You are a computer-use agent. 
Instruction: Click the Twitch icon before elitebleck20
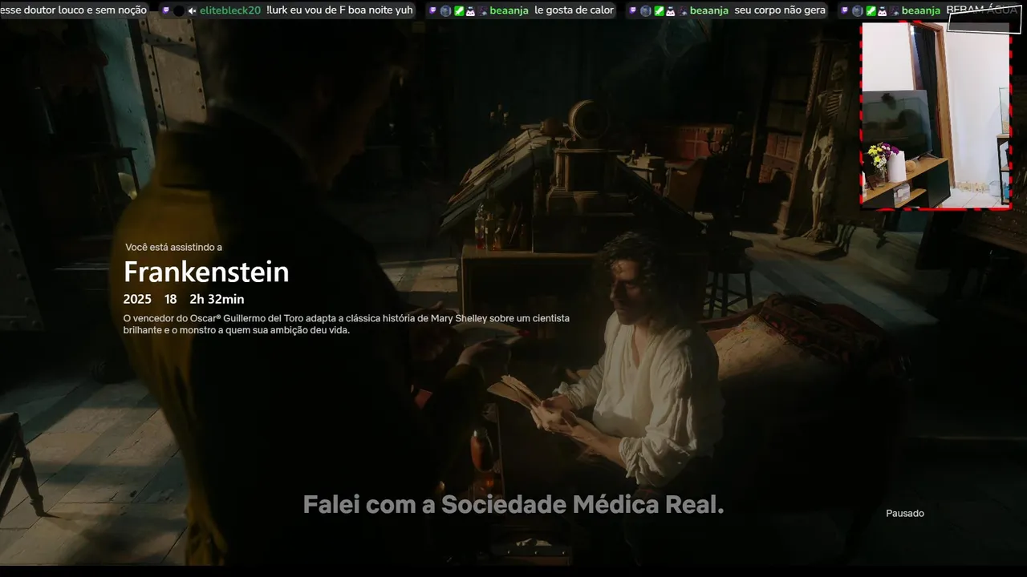coord(166,10)
